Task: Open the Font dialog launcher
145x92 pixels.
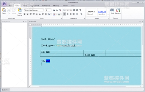Action: [61, 18]
